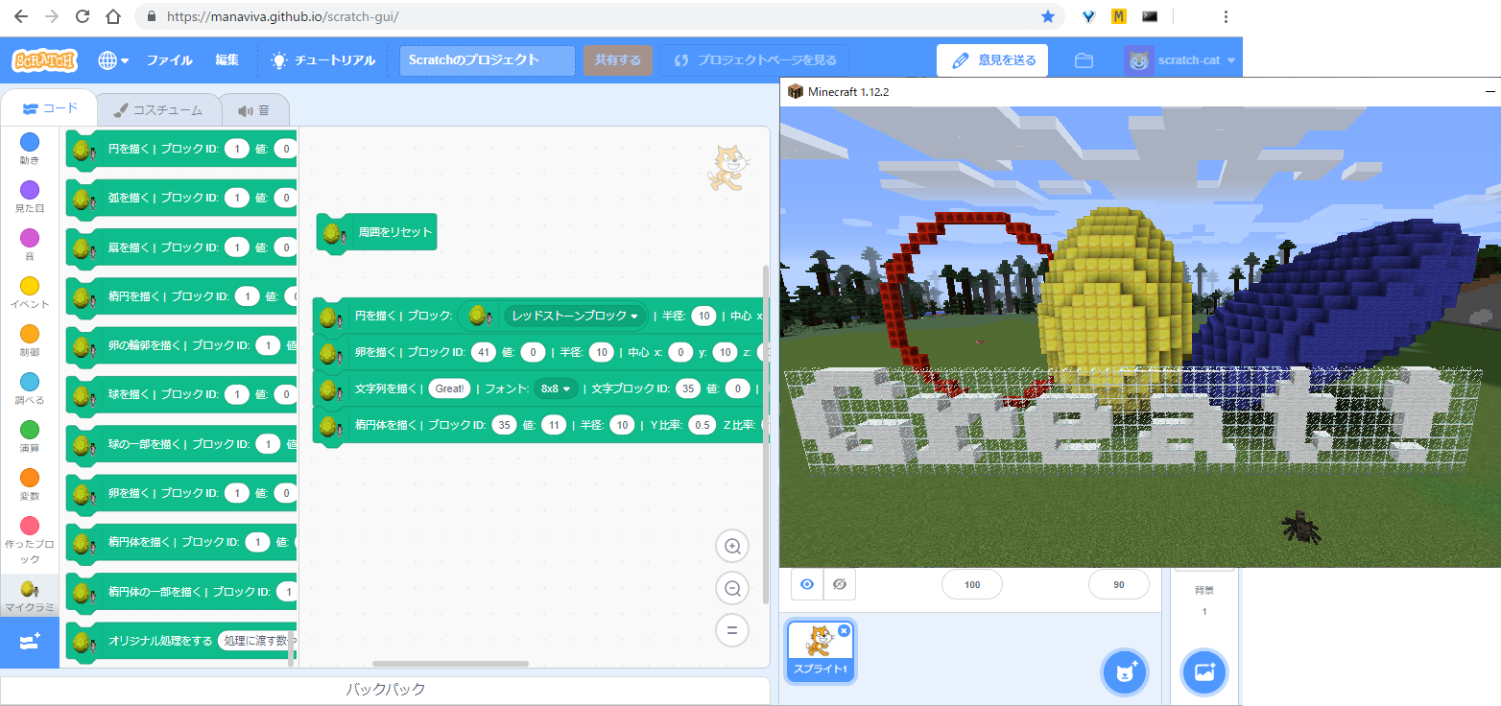Click the Minecraft 1.12.2 title bar
Screen dimensions: 1501x706
tap(1140, 91)
